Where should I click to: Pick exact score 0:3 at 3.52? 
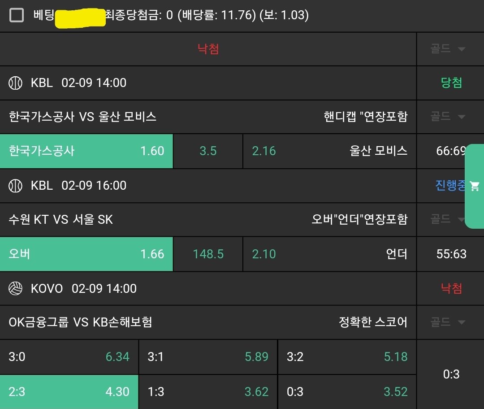pyautogui.click(x=347, y=392)
